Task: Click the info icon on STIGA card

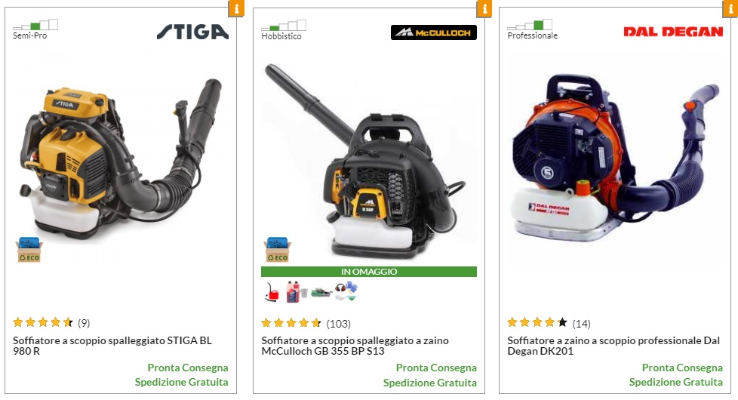Action: tap(236, 8)
